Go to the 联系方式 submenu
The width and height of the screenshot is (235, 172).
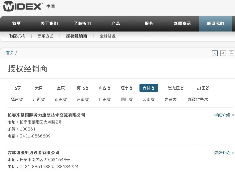45,36
